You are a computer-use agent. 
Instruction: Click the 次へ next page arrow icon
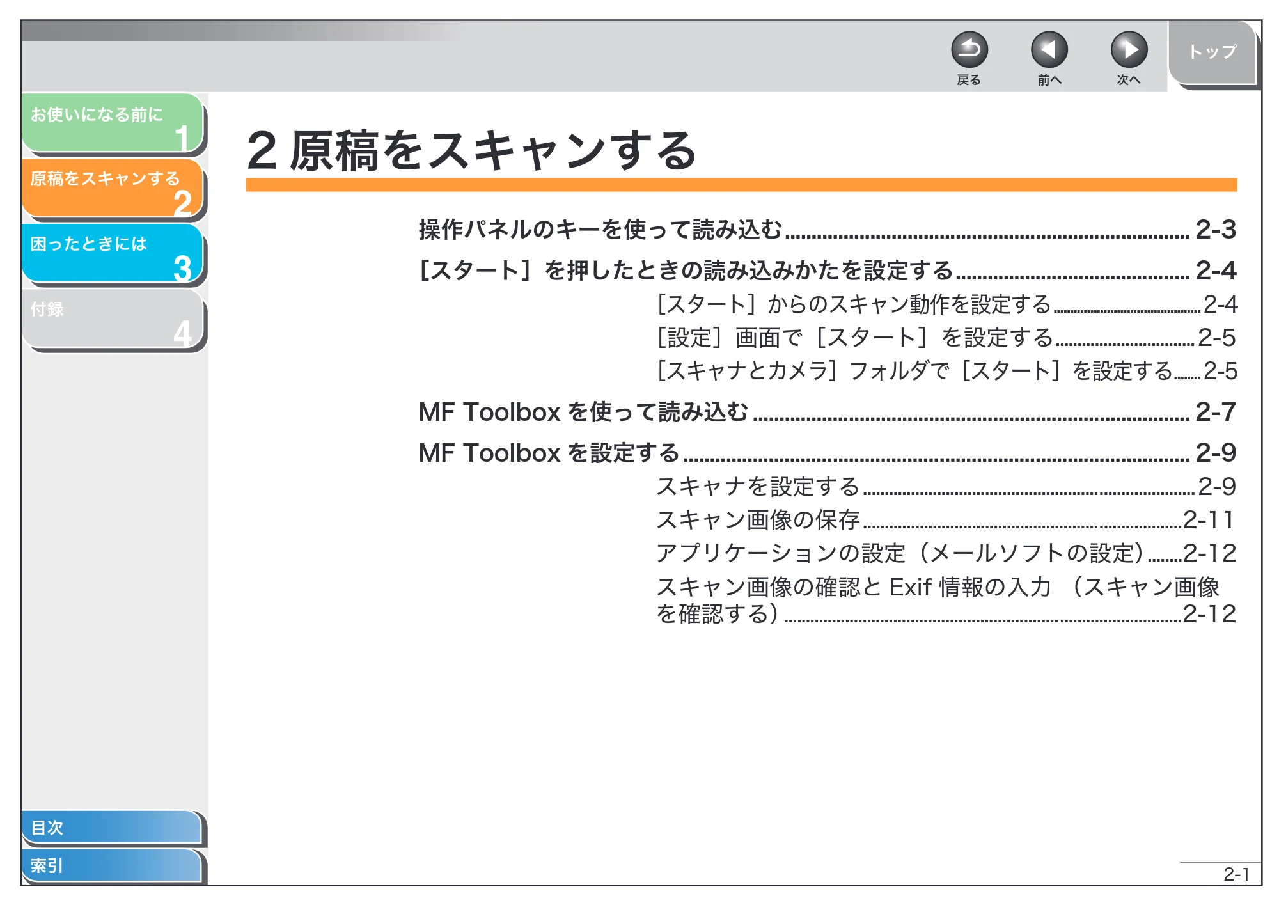pos(1129,50)
